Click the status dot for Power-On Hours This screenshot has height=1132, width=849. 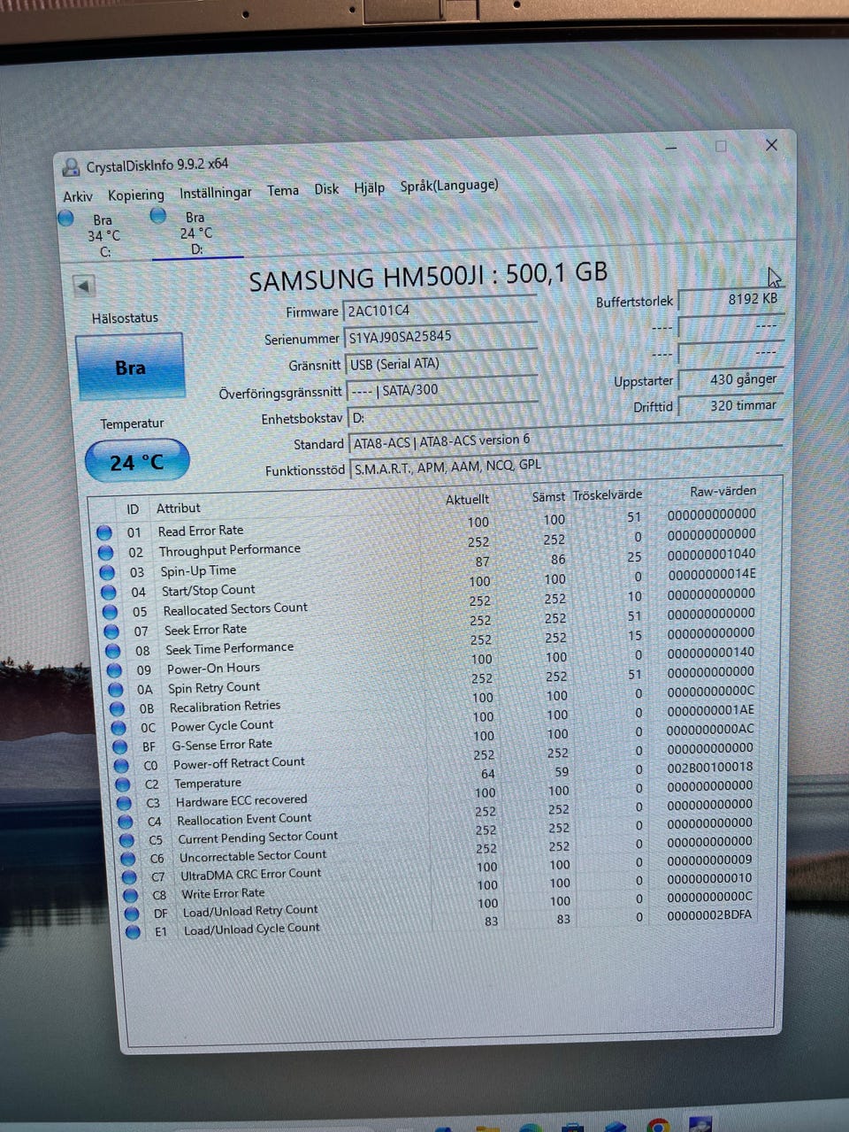click(114, 669)
